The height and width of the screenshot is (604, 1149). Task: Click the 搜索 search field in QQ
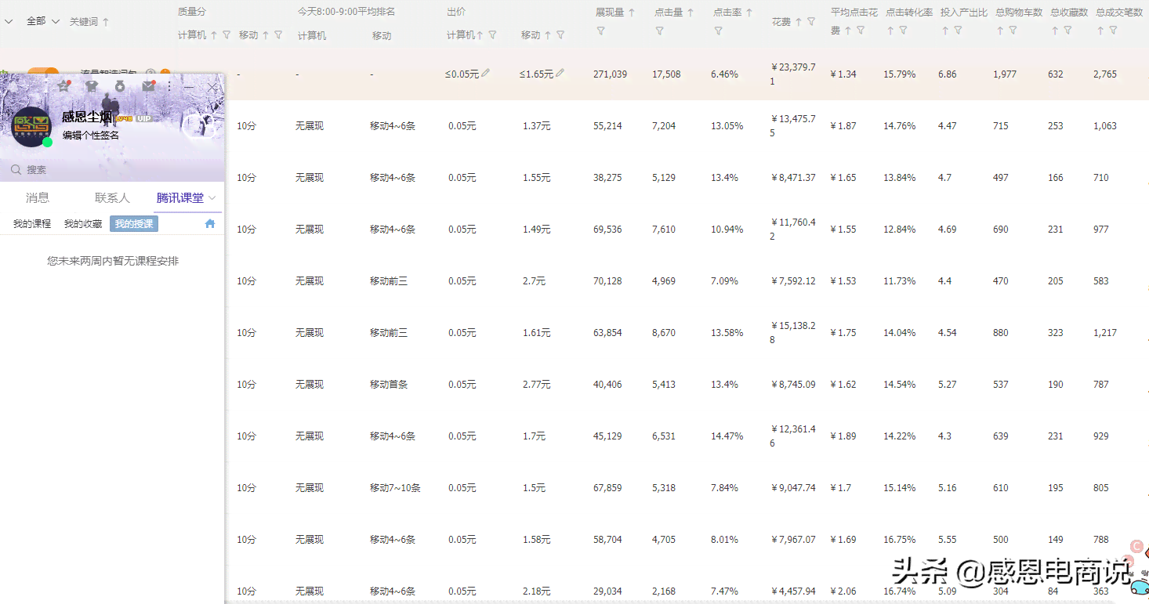[112, 169]
